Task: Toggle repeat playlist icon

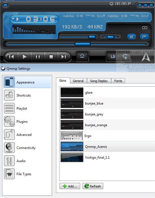Action: pos(125,56)
